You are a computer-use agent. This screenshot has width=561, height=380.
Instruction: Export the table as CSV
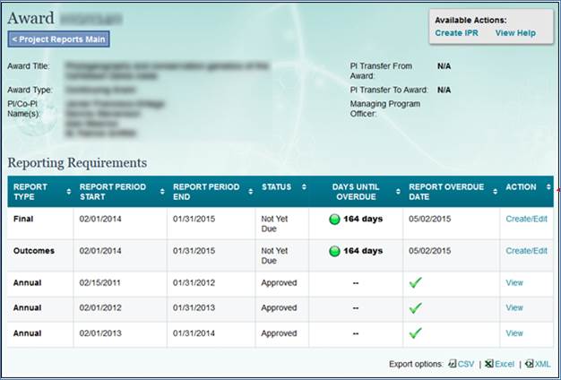465,364
